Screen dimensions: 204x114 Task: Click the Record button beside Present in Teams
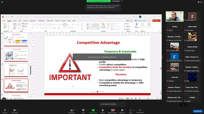130,21
